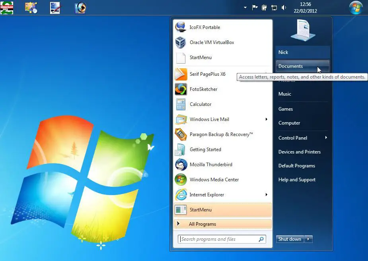Open Documents library

tap(302, 66)
